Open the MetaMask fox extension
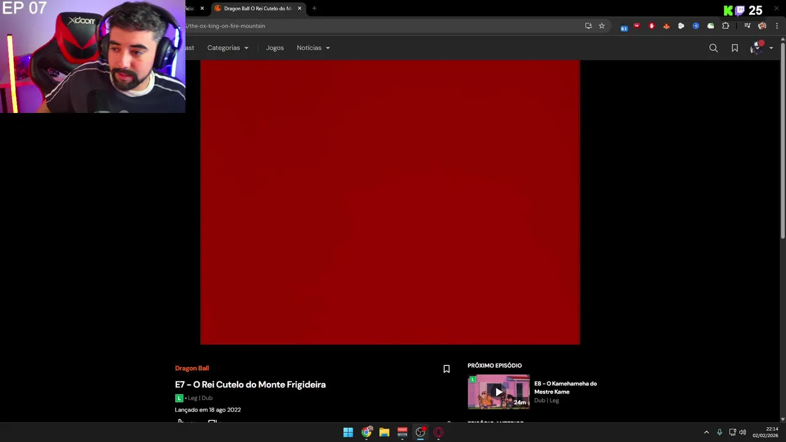This screenshot has width=786, height=442. [666, 26]
